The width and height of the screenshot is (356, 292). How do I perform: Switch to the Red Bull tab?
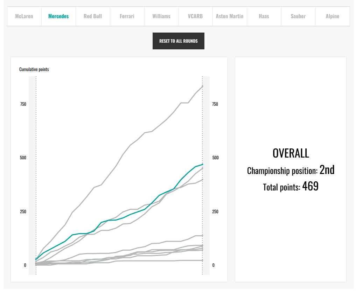pos(93,16)
